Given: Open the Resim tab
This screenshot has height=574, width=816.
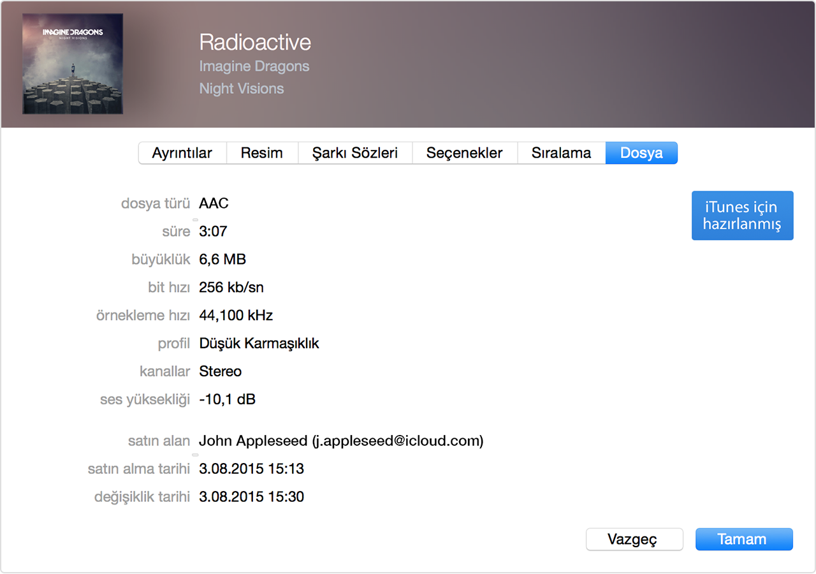Looking at the screenshot, I should click(262, 153).
